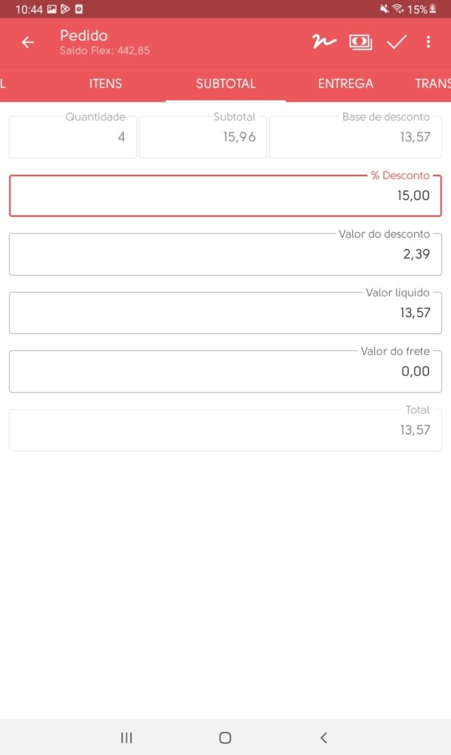Switch to the ITENS tab
451x755 pixels.
pos(106,83)
